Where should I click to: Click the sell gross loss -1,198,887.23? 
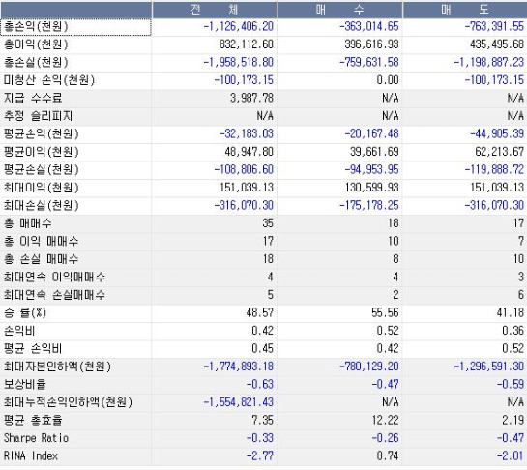click(488, 62)
